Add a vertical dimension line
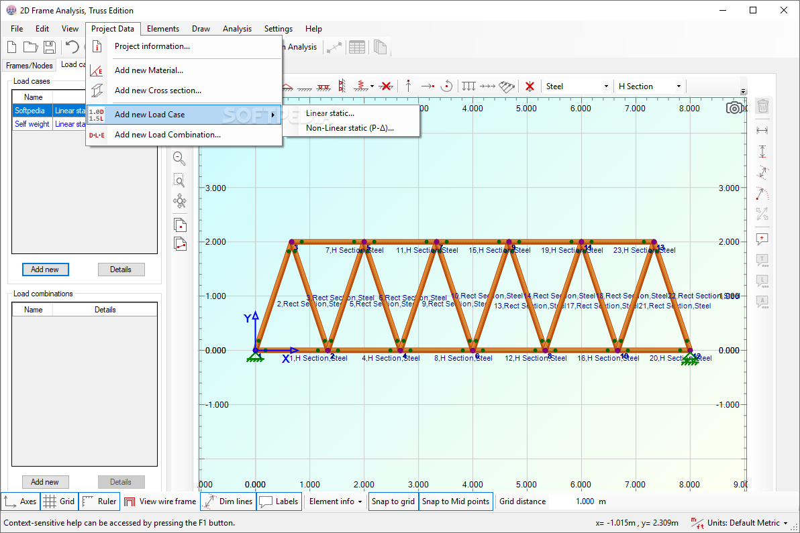 click(762, 152)
